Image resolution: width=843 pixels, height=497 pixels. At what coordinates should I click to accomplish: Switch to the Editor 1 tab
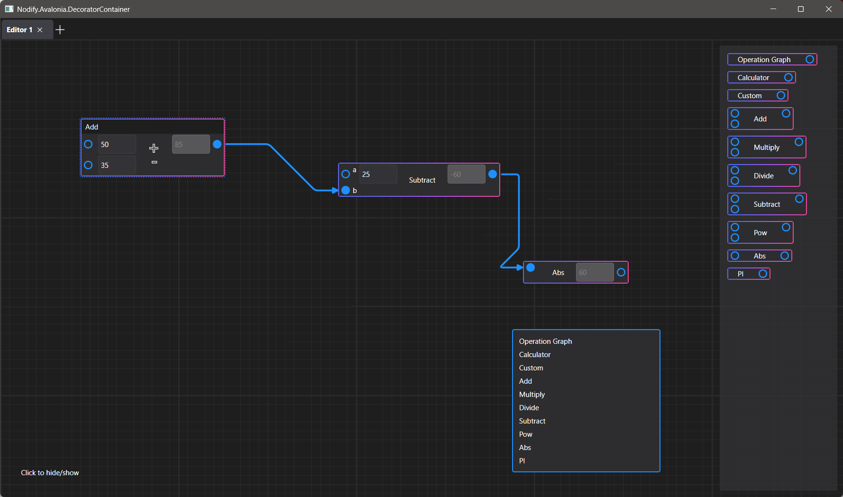pyautogui.click(x=19, y=30)
